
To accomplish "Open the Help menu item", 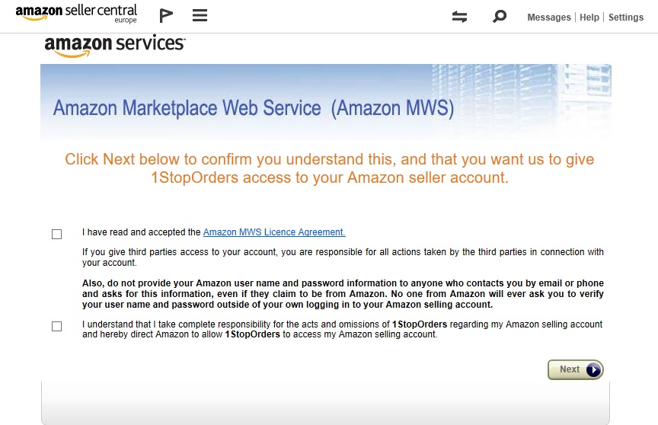I will pos(589,18).
